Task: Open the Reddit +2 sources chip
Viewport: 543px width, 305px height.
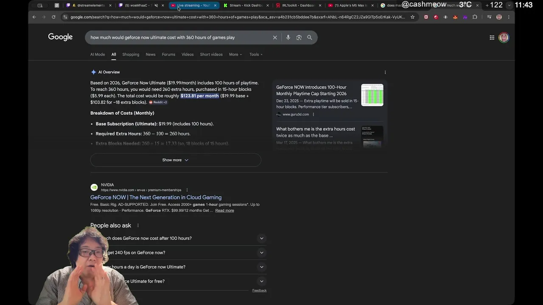Action: [158, 102]
